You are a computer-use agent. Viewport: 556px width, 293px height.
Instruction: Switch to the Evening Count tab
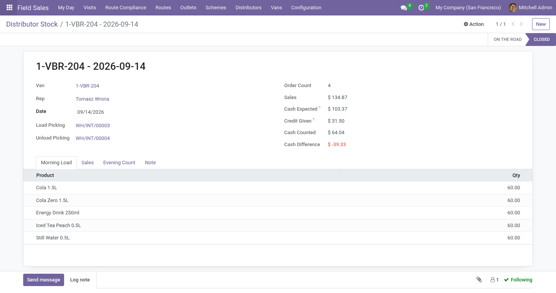[x=119, y=163]
